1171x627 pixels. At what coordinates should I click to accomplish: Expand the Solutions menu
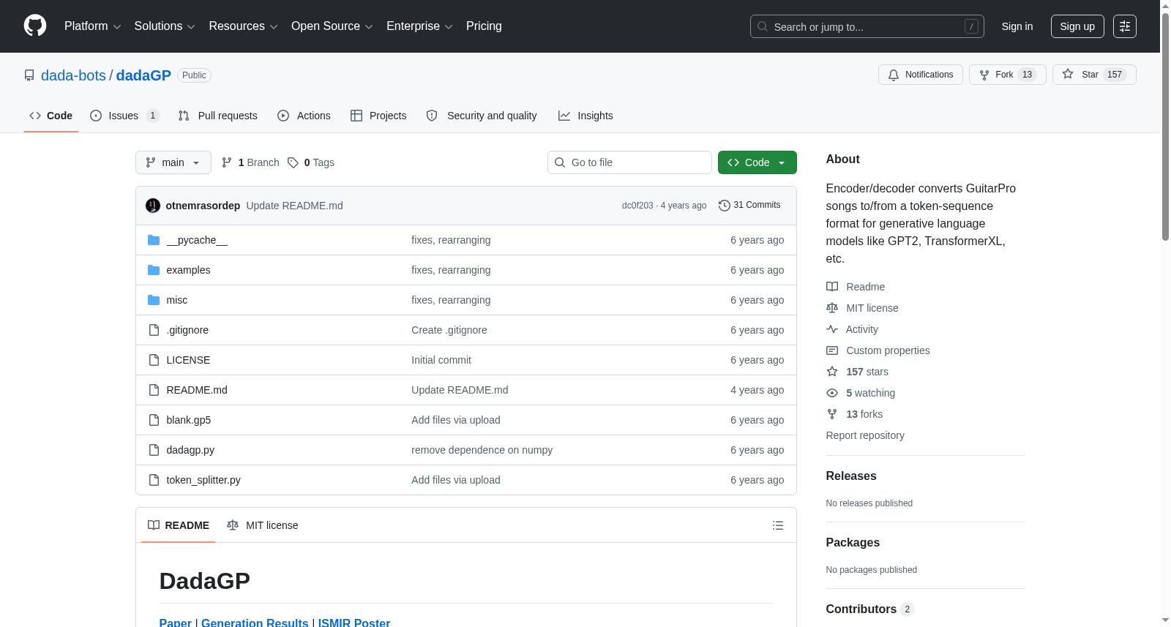165,26
